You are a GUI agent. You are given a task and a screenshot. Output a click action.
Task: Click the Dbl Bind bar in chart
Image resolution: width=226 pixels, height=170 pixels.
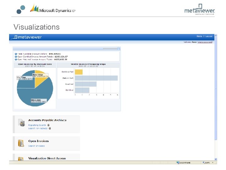point(82,90)
